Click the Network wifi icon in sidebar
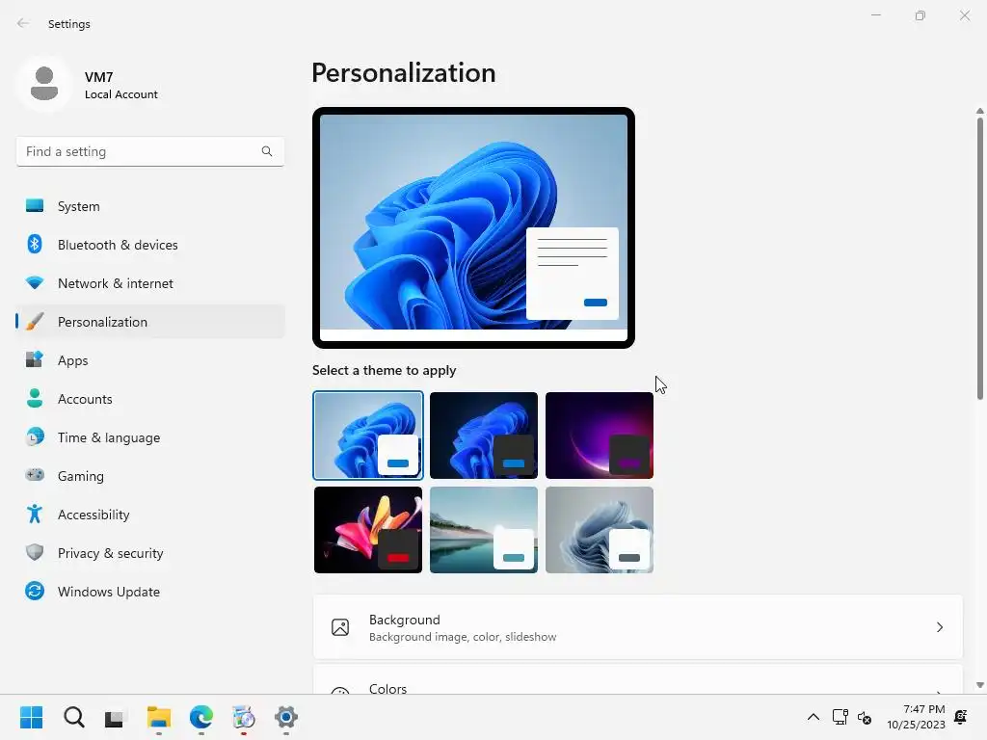The height and width of the screenshot is (740, 987). [35, 283]
